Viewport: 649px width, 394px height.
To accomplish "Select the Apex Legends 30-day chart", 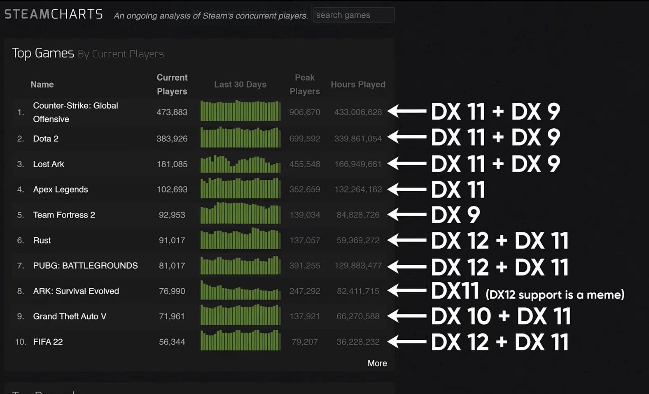I will (x=240, y=188).
